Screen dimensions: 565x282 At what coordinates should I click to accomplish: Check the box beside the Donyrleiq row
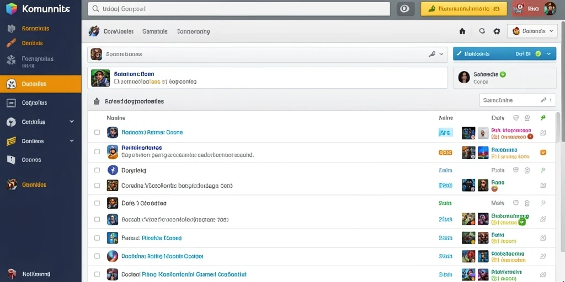[x=97, y=170]
